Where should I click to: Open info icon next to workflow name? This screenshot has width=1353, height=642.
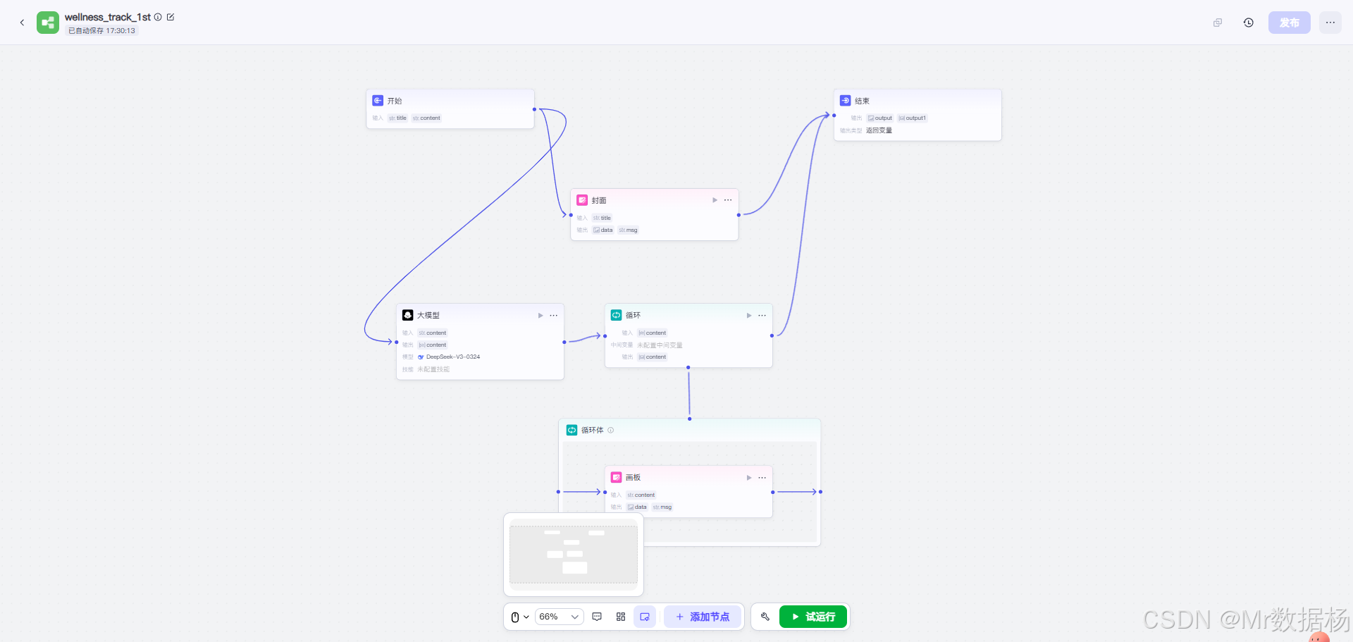point(158,17)
